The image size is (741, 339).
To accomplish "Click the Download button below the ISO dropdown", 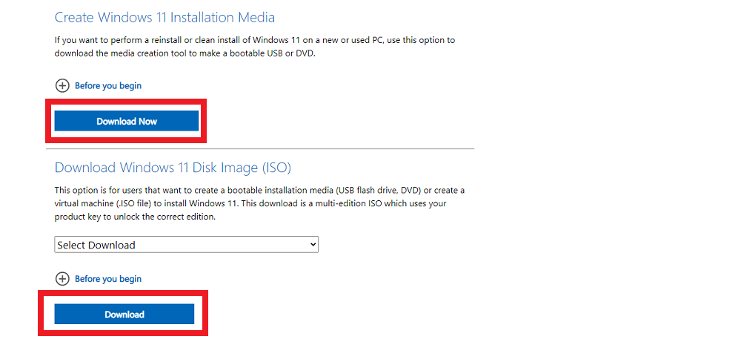I will pyautogui.click(x=124, y=315).
